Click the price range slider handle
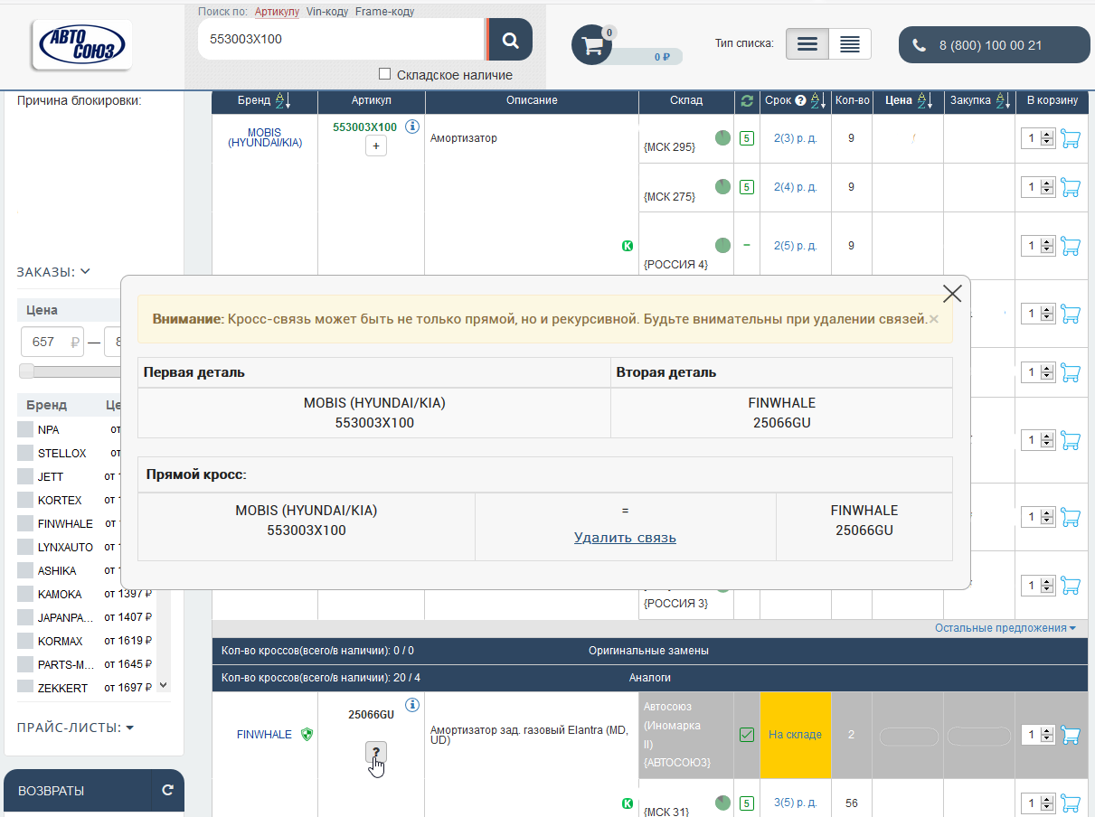This screenshot has height=817, width=1095. [x=27, y=371]
